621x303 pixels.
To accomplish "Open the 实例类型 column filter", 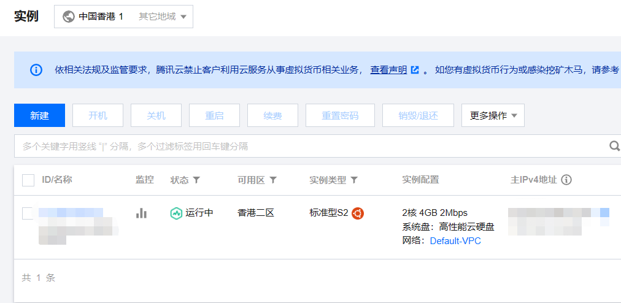I will pos(354,180).
